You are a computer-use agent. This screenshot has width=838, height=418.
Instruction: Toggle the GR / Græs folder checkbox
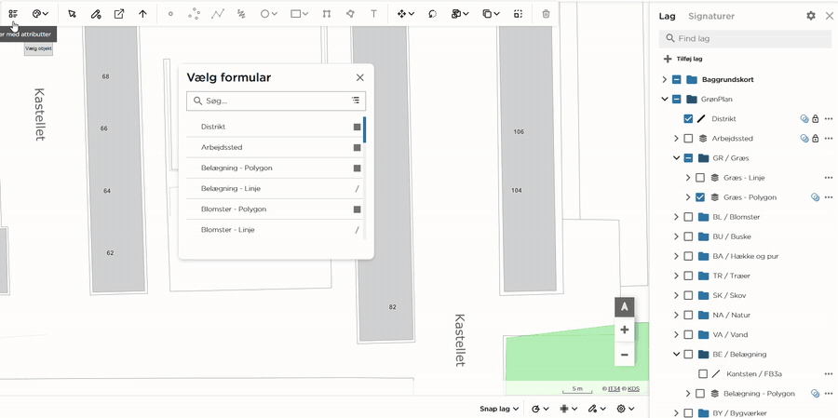tap(688, 158)
